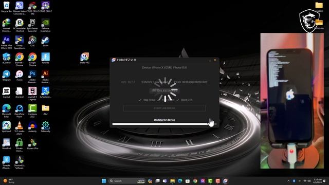Open the Bennett - Chrome desktop shortcut
This screenshot has height=185, width=329.
point(20,60)
